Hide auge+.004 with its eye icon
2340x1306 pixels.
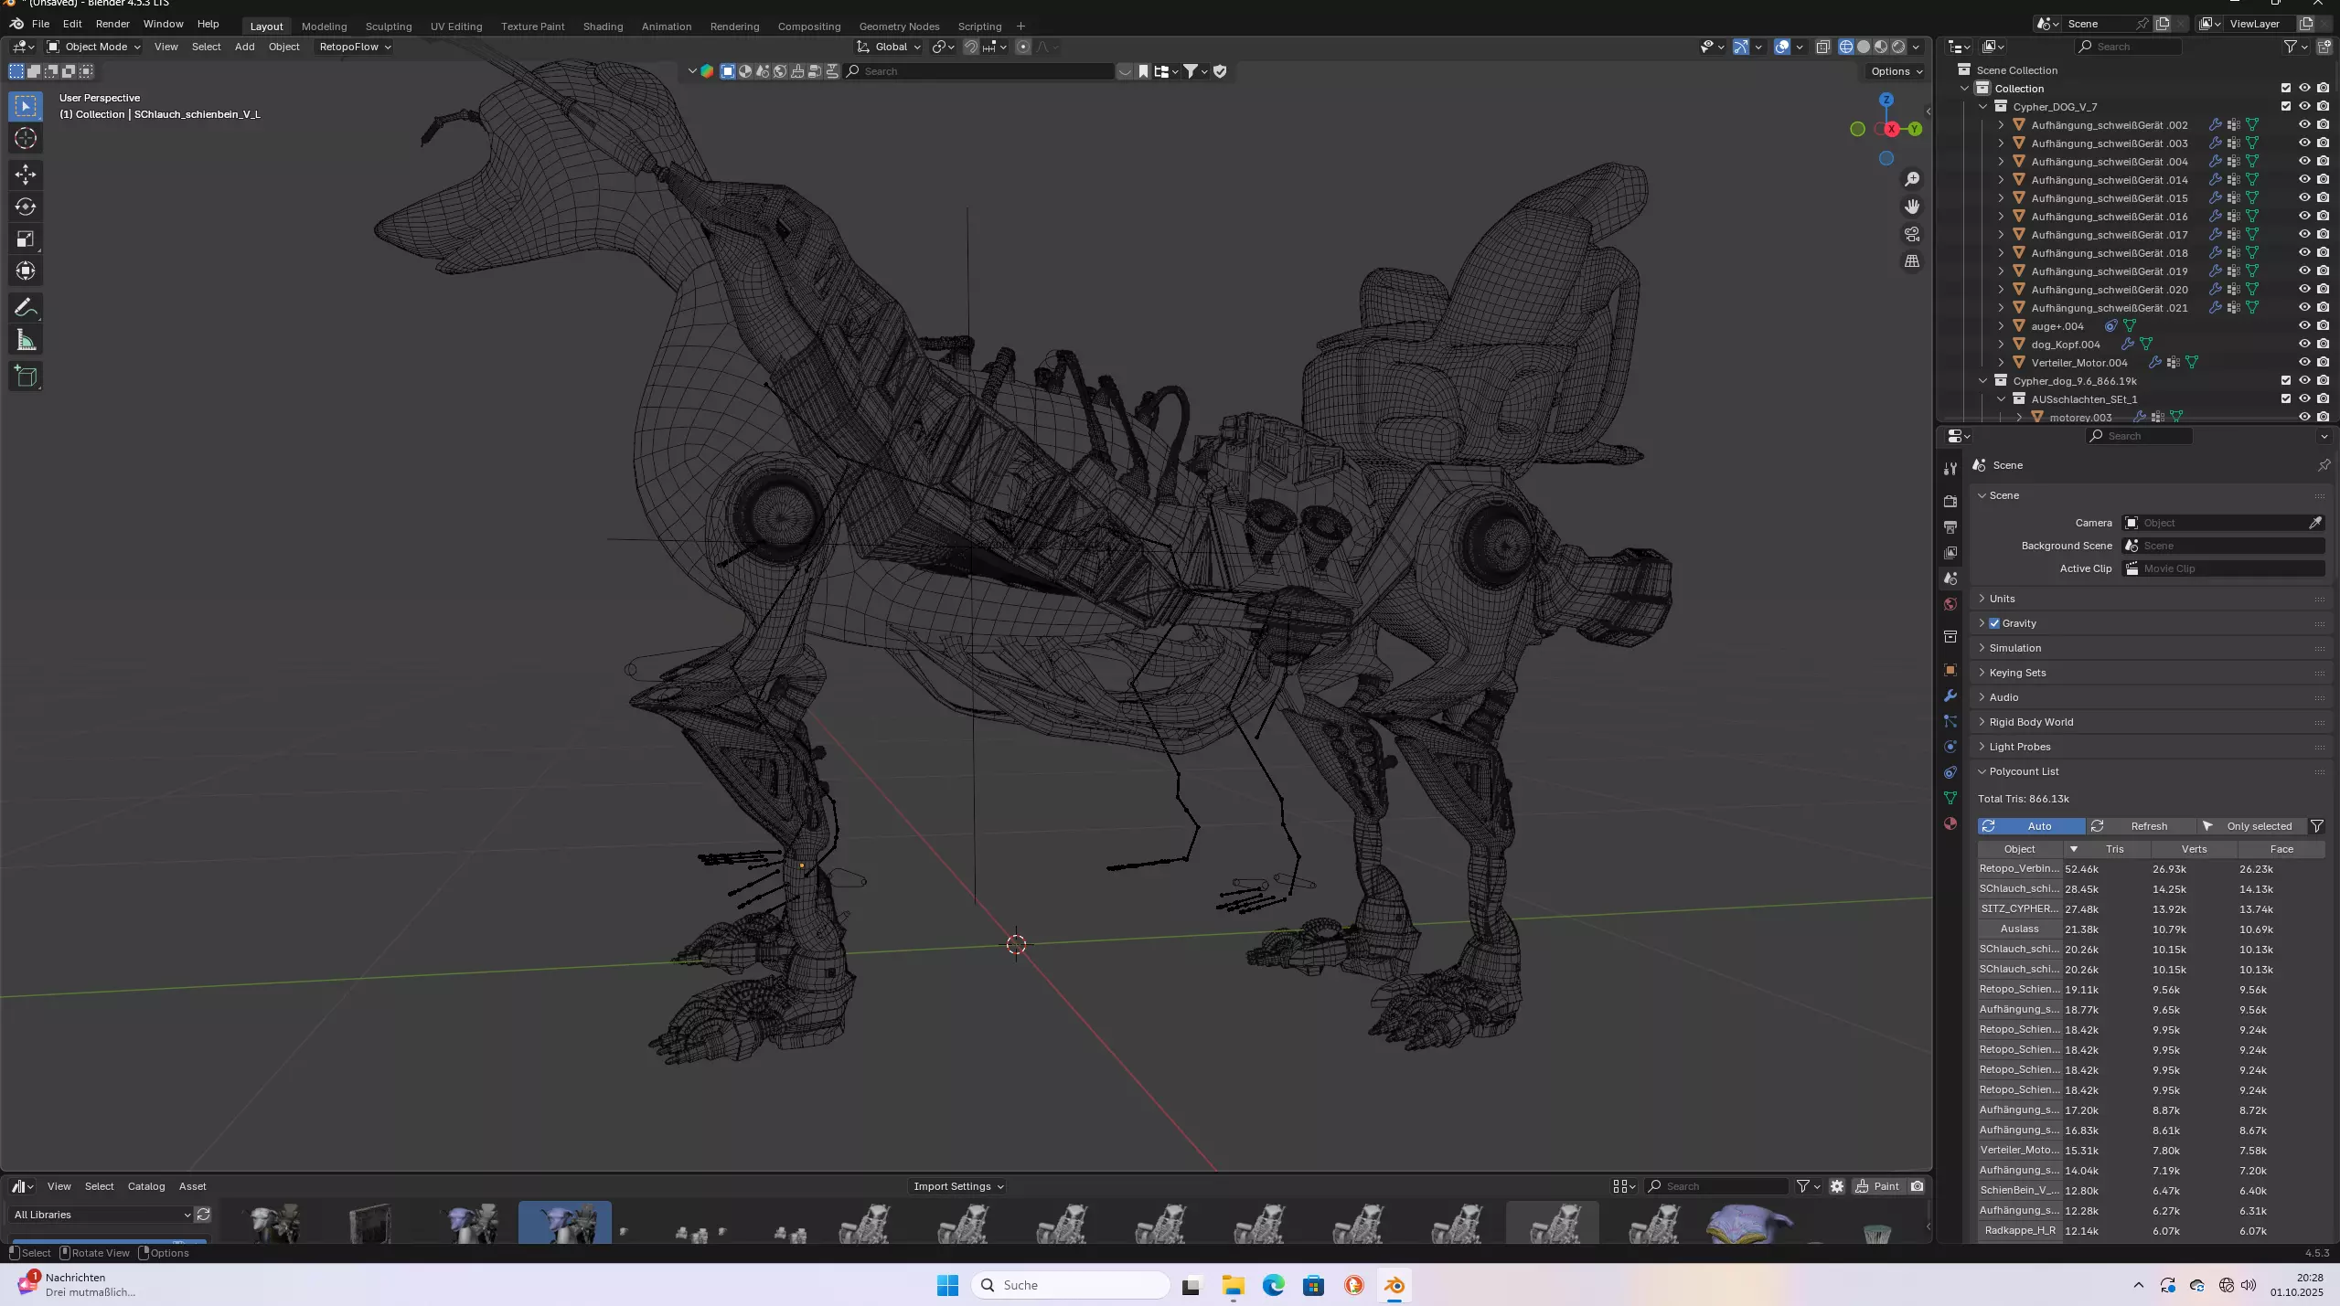pyautogui.click(x=2304, y=326)
